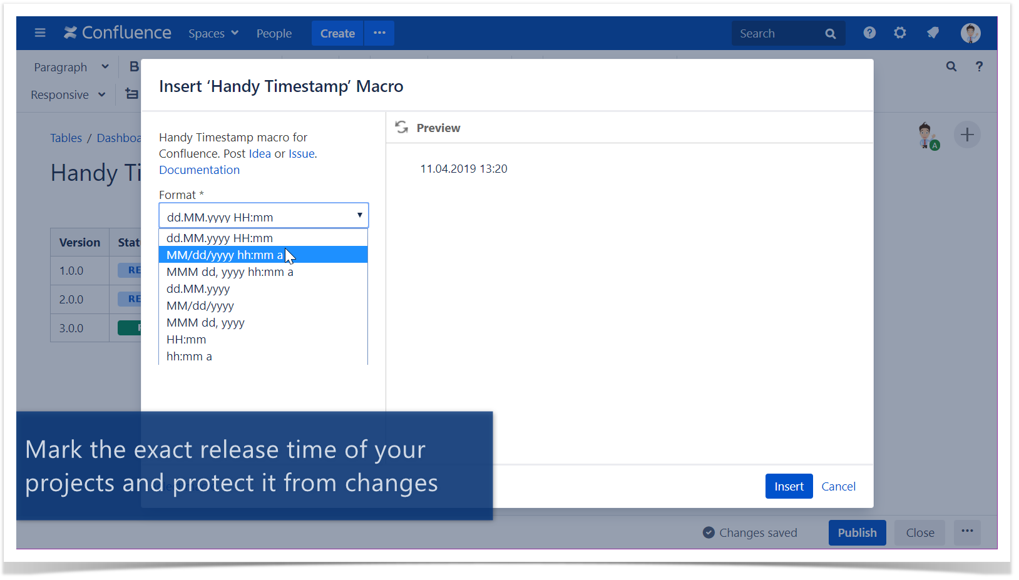Image resolution: width=1019 pixels, height=580 pixels.
Task: Open the user profile avatar menu
Action: tap(971, 33)
